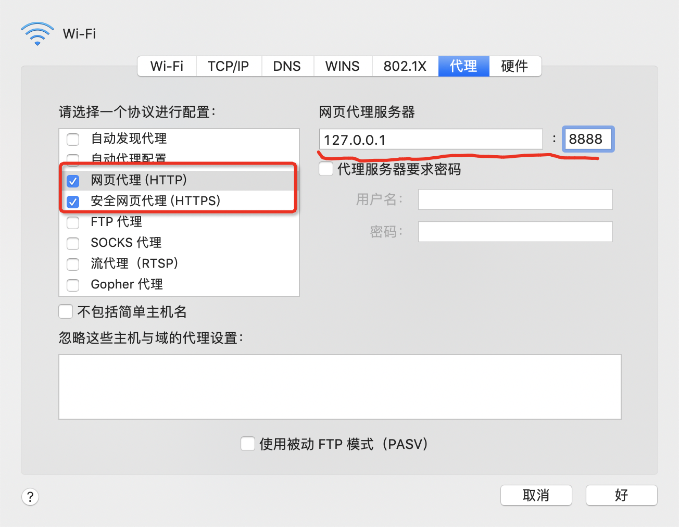Click the Wi-Fi signal icon in header
This screenshot has height=527, width=679.
(x=37, y=34)
